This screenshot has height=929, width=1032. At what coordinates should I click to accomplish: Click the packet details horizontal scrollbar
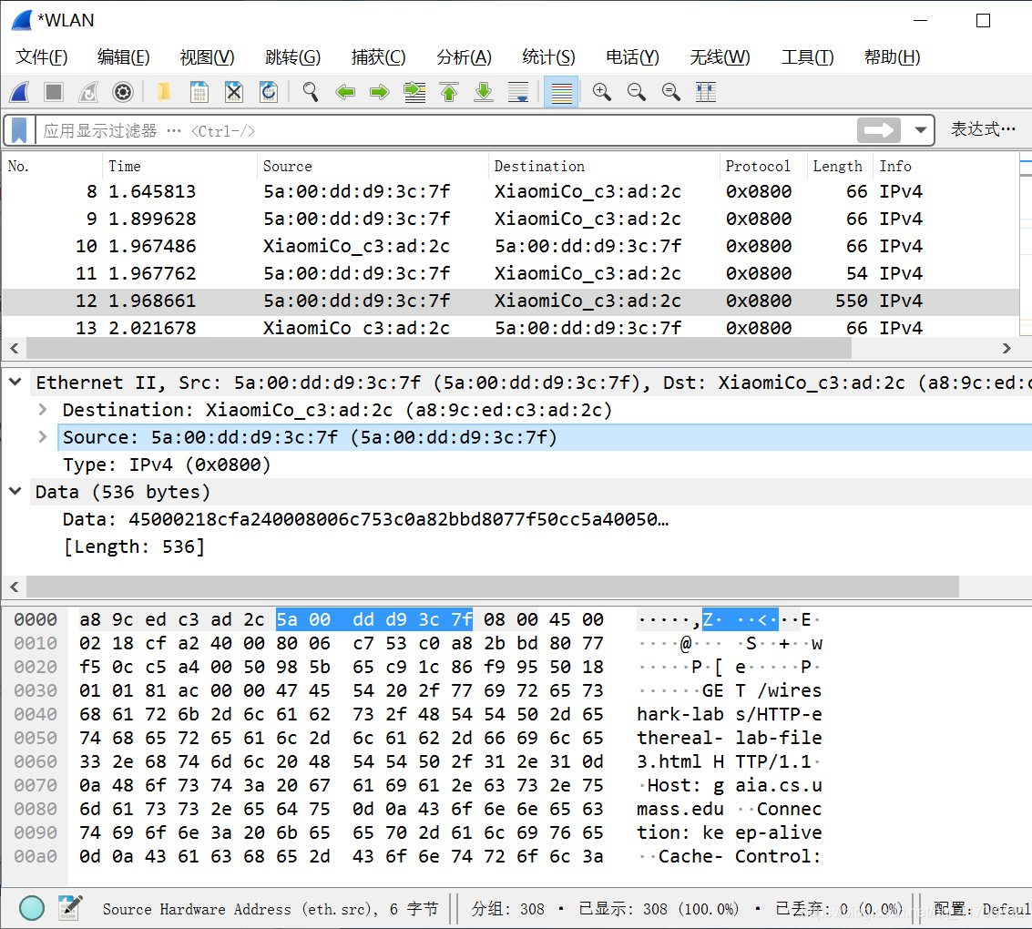pos(492,587)
